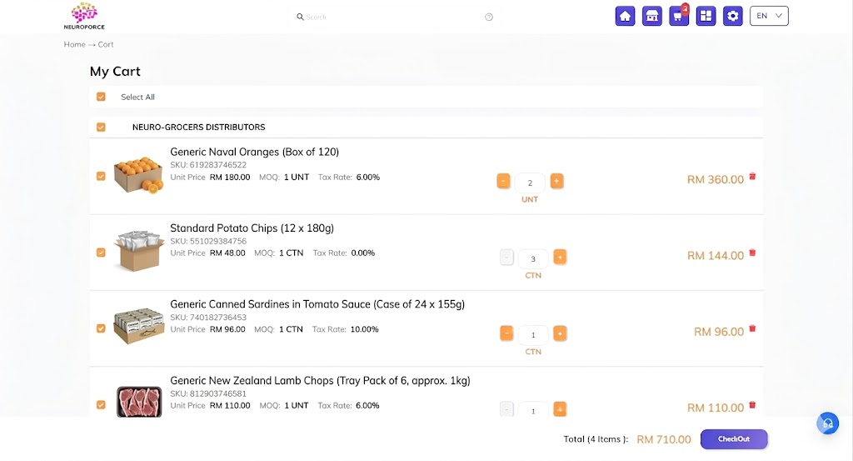Click SKU: 812903746581 text

point(208,393)
